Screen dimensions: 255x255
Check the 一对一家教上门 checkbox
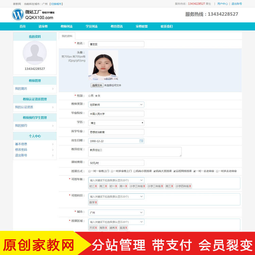(89, 171)
